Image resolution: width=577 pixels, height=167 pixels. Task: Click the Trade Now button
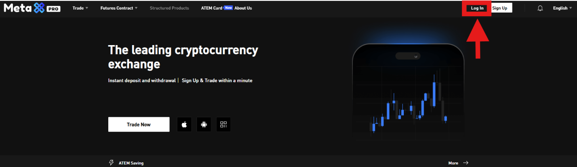click(139, 124)
